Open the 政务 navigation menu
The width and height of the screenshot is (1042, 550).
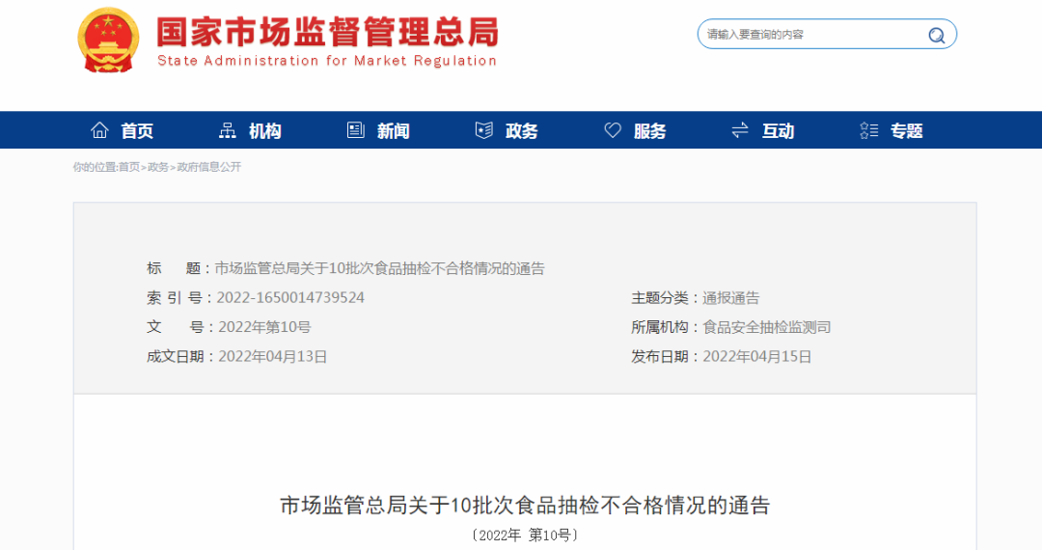point(522,131)
